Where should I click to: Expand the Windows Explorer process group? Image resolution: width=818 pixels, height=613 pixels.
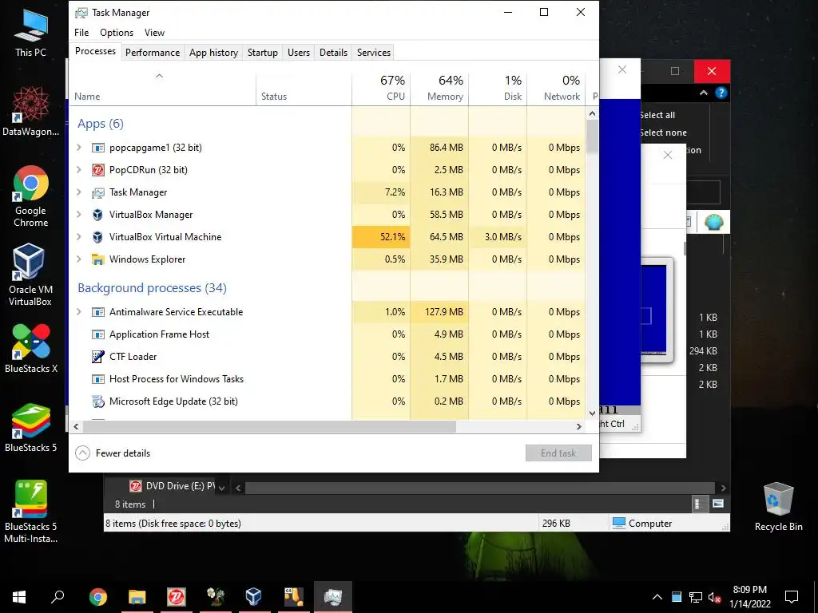(79, 259)
